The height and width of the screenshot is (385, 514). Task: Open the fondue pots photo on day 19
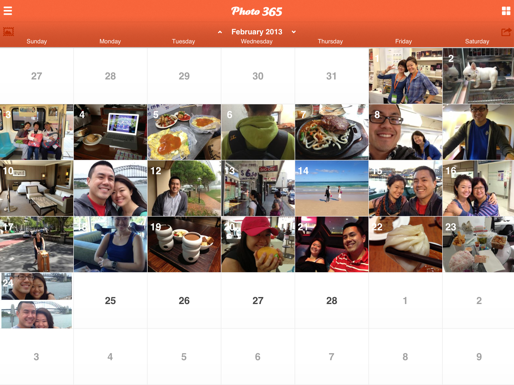pos(184,244)
